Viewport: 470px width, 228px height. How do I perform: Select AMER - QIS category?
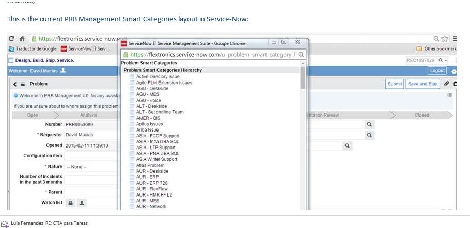coord(148,118)
